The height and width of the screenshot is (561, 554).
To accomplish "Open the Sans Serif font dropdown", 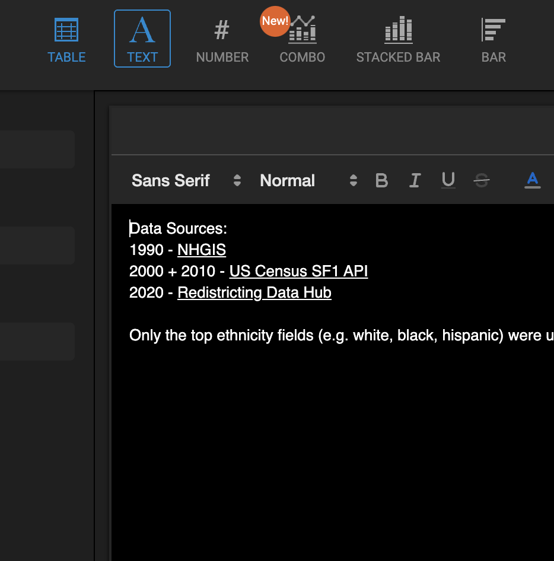I will pyautogui.click(x=186, y=180).
